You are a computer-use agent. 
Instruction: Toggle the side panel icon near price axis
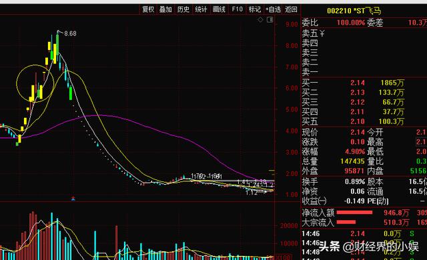[x=270, y=19]
